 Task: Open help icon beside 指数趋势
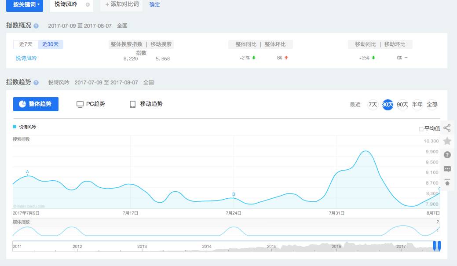pos(36,83)
